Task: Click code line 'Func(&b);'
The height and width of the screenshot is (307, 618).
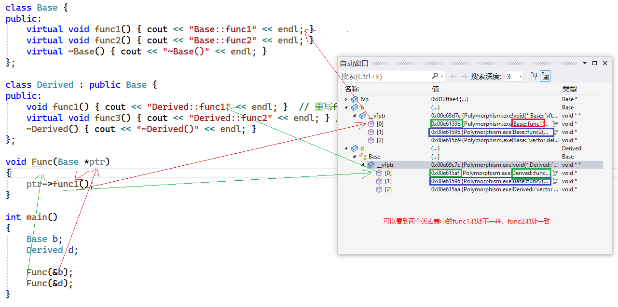Action: click(x=50, y=272)
